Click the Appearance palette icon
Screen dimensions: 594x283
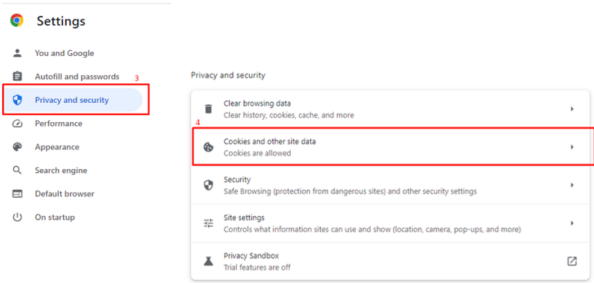point(17,147)
